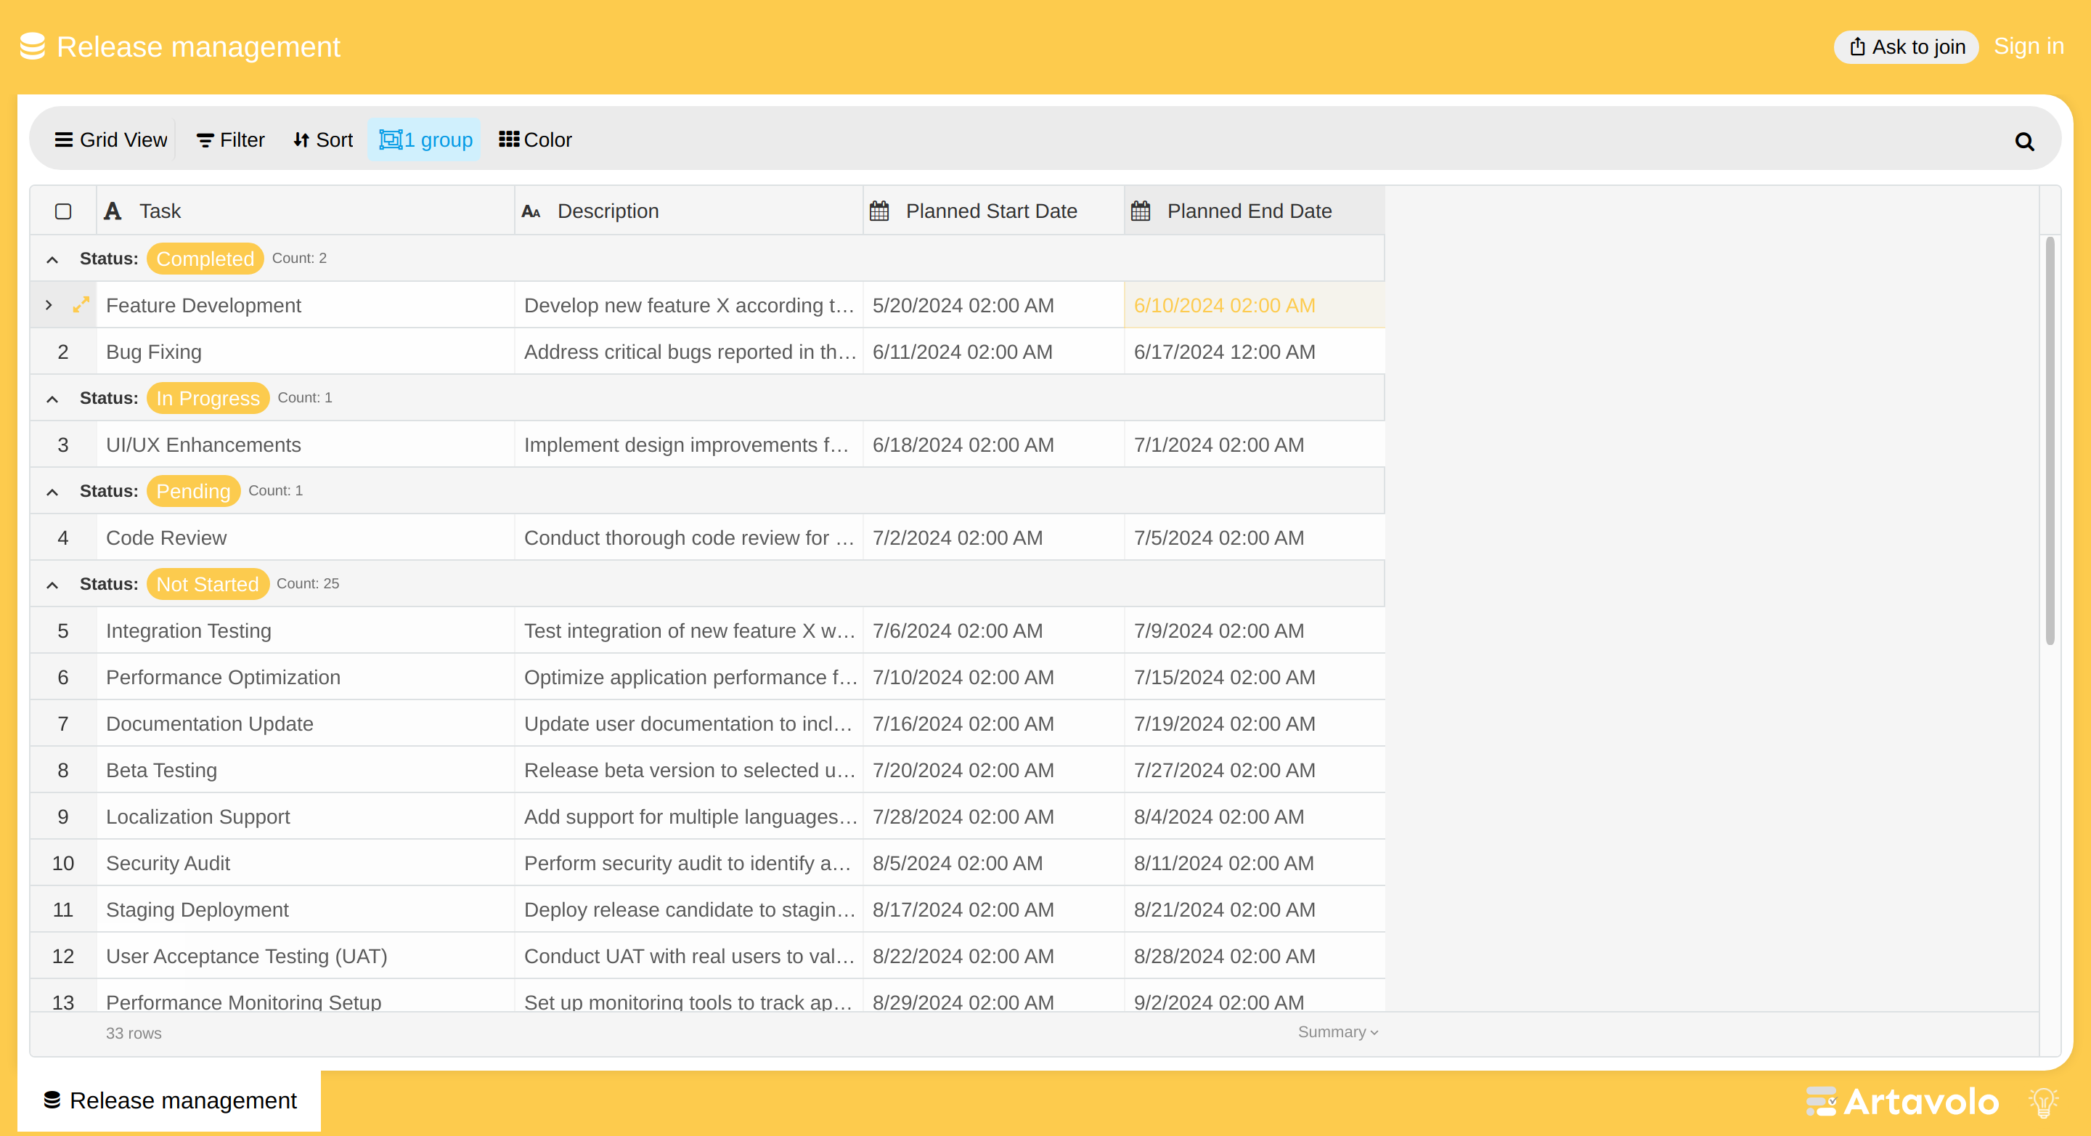The height and width of the screenshot is (1136, 2091).
Task: Select the Documentation Update task cell
Action: click(305, 723)
